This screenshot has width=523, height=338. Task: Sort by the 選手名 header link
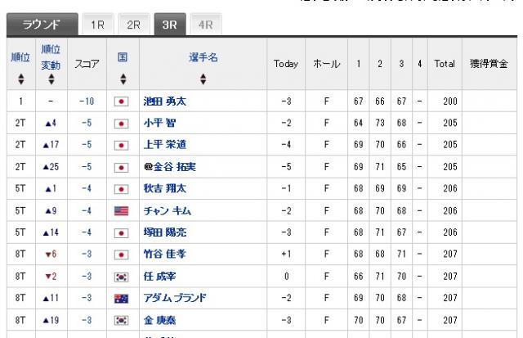coord(203,57)
